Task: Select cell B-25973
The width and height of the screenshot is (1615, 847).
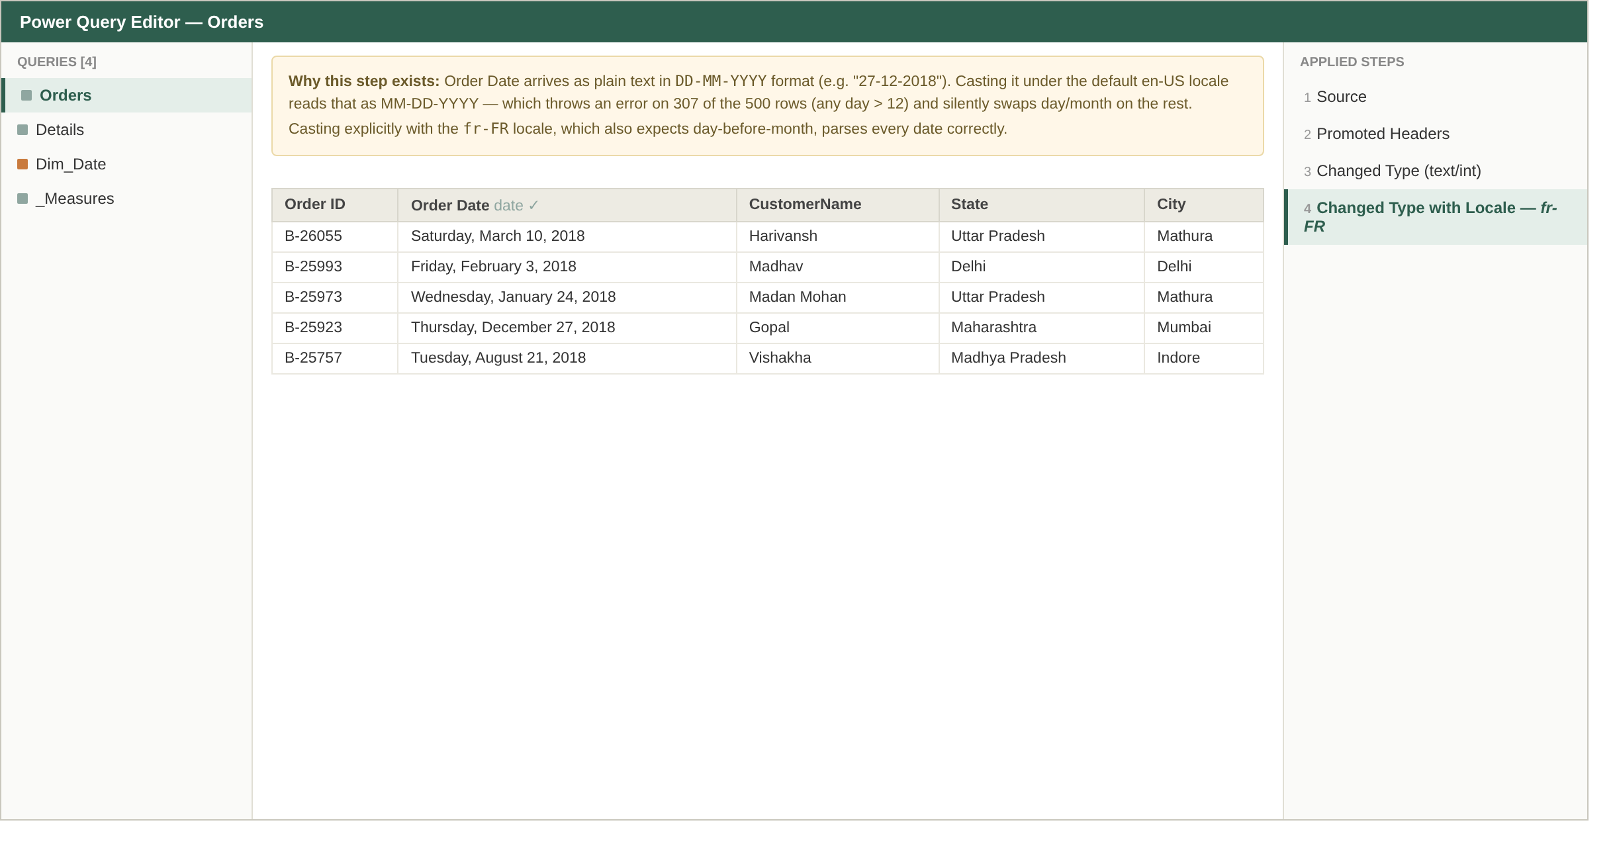Action: [x=335, y=297]
